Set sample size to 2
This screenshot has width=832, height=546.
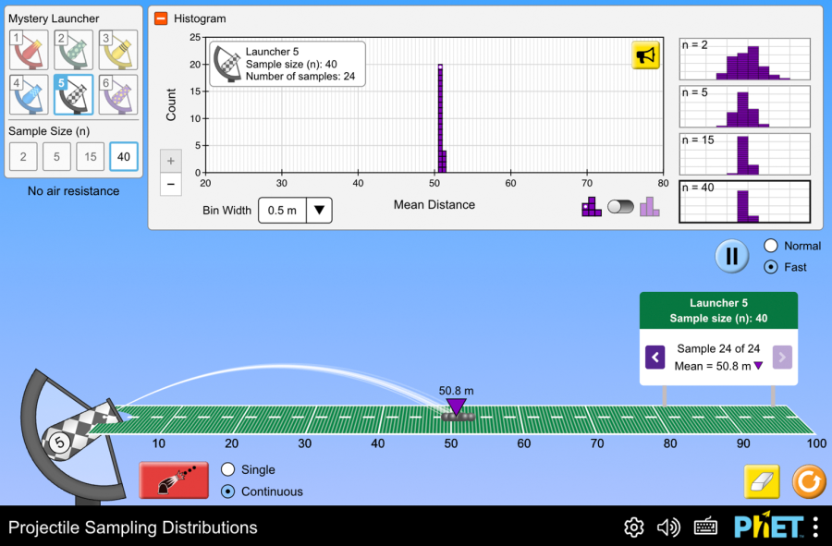(23, 157)
